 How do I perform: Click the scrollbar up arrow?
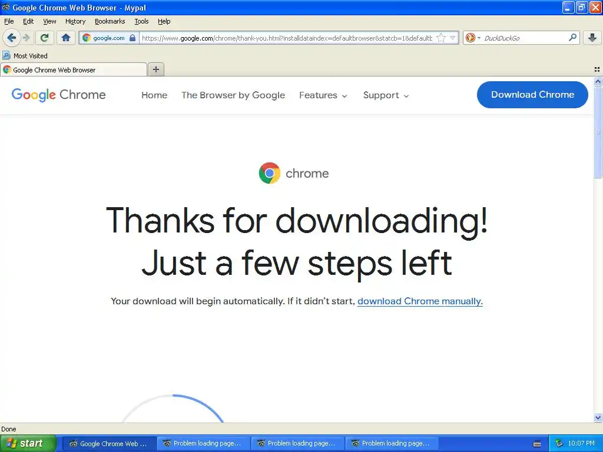pyautogui.click(x=598, y=81)
